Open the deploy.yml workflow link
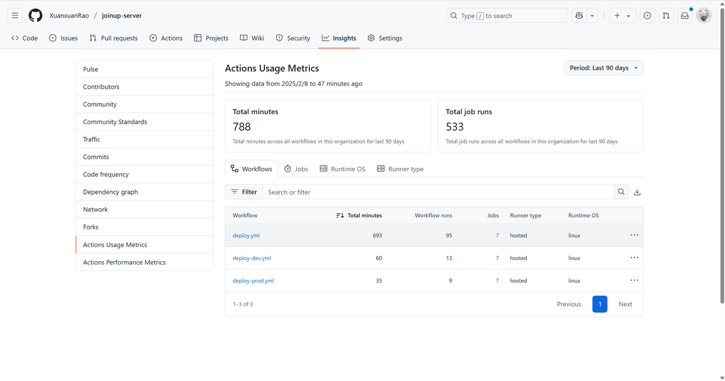The image size is (725, 381). pyautogui.click(x=246, y=236)
